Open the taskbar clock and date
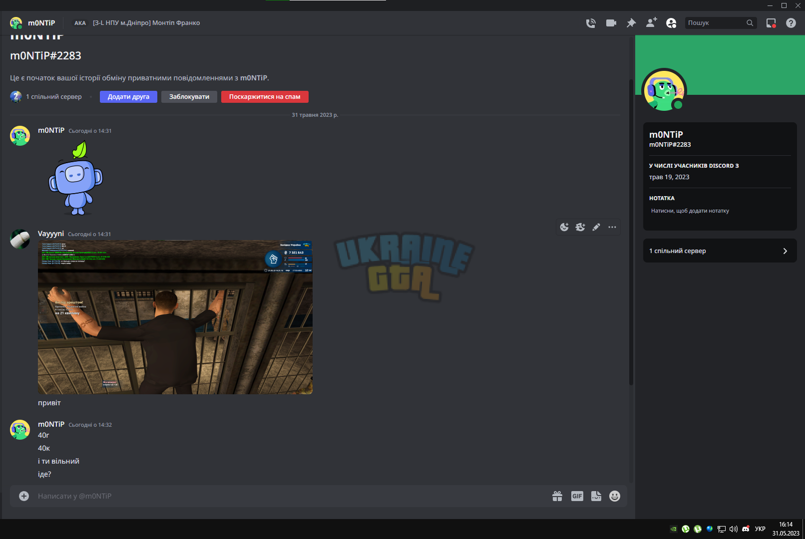This screenshot has height=539, width=805. pyautogui.click(x=786, y=529)
